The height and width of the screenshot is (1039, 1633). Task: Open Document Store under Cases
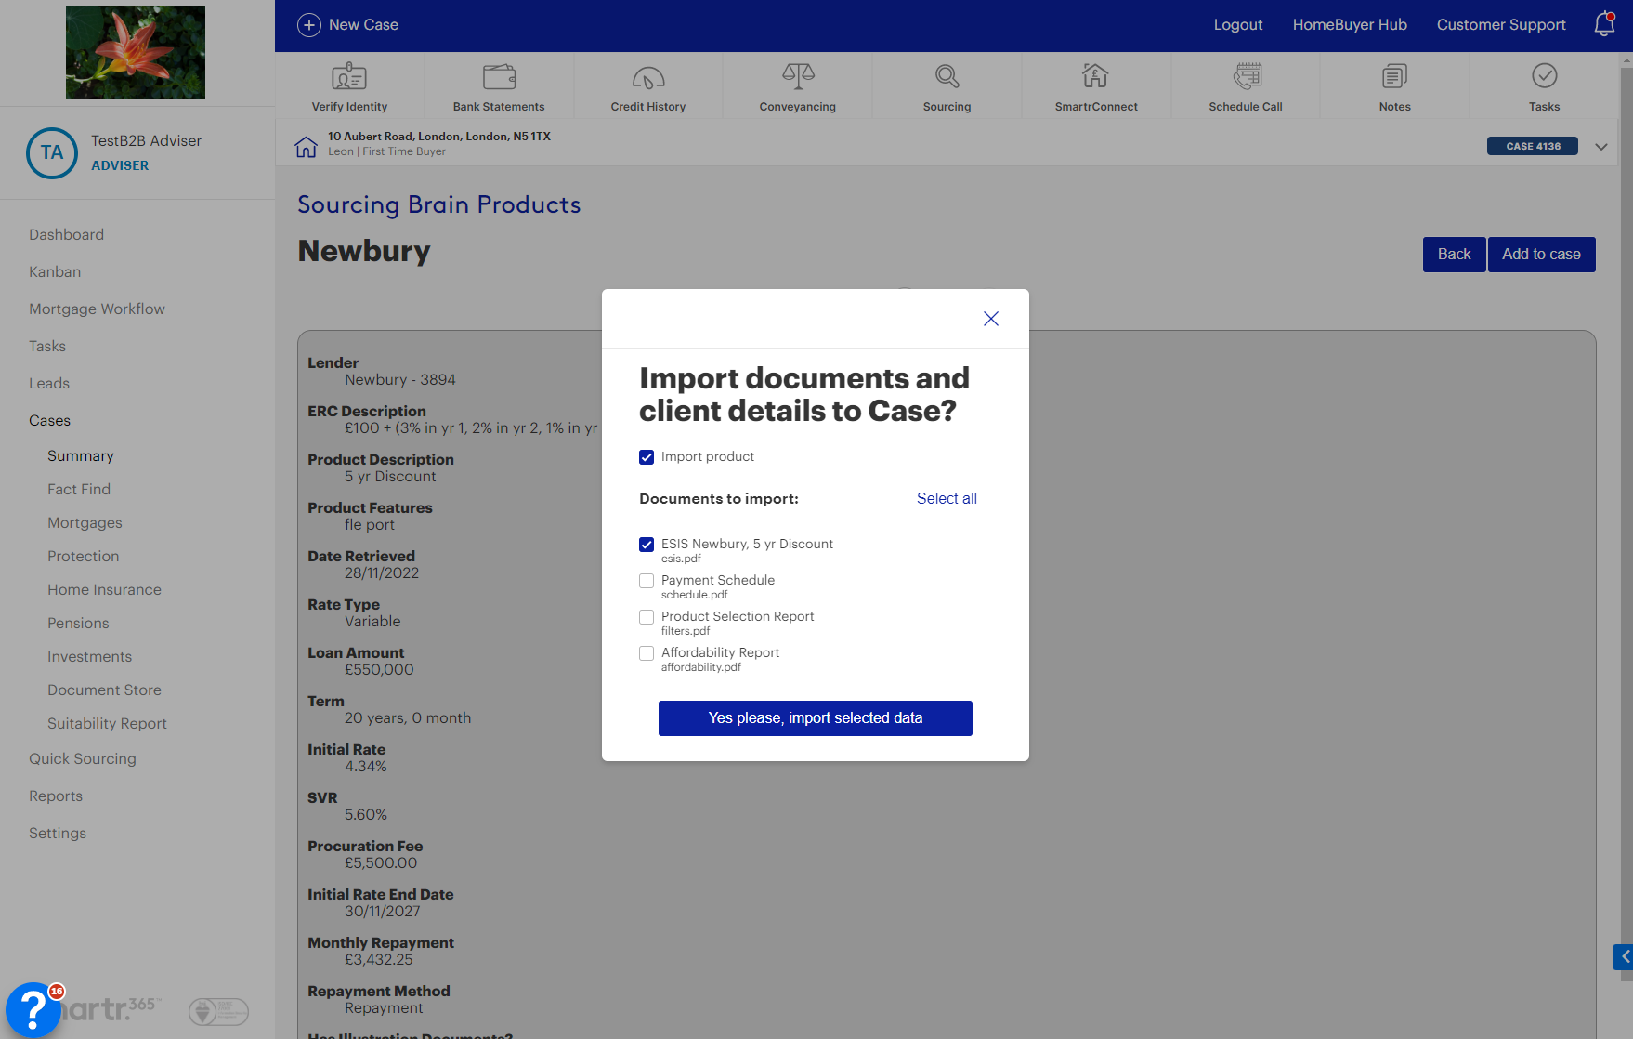coord(104,690)
